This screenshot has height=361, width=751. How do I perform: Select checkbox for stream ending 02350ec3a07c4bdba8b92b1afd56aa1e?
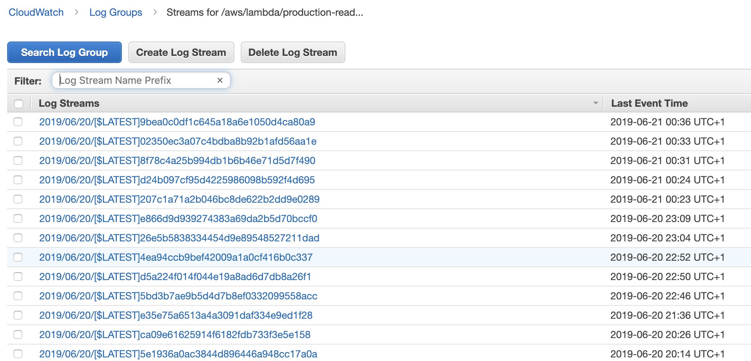(x=18, y=141)
